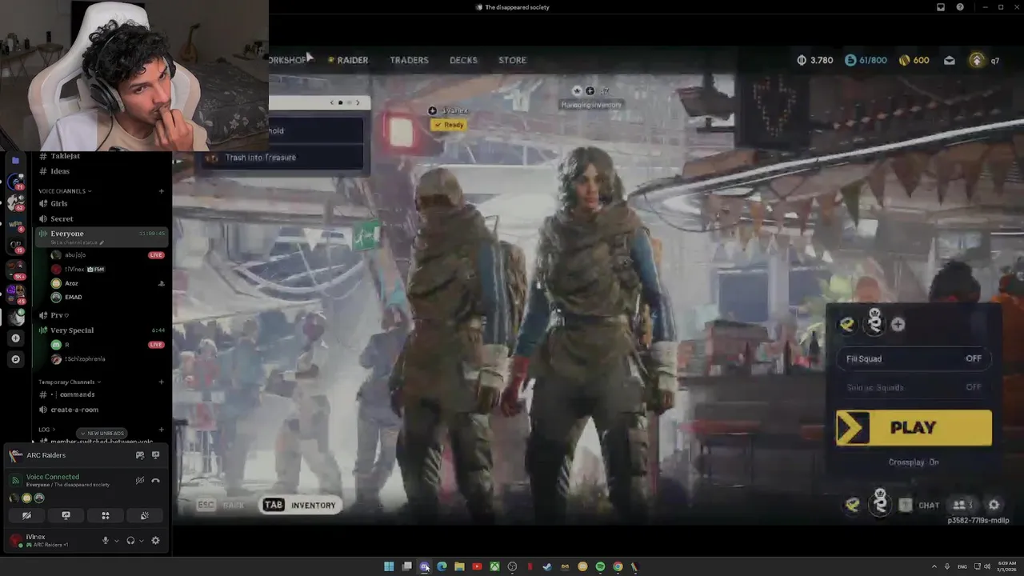Open headphone output options dropdown
This screenshot has width=1024, height=576.
pos(142,541)
